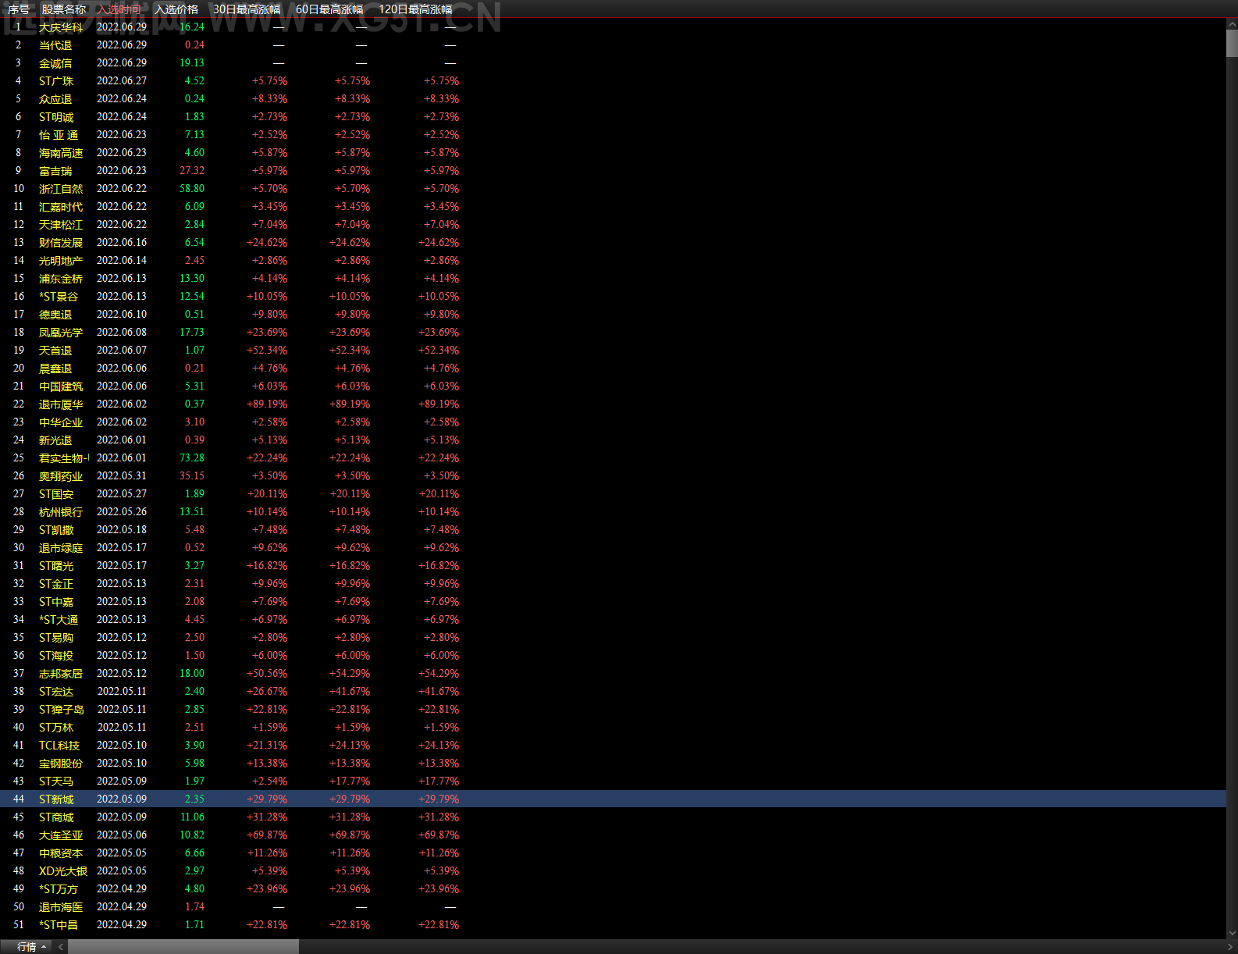Click the 120日最高涨幅 column header

coord(415,9)
